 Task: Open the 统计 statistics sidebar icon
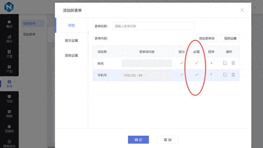(9, 39)
